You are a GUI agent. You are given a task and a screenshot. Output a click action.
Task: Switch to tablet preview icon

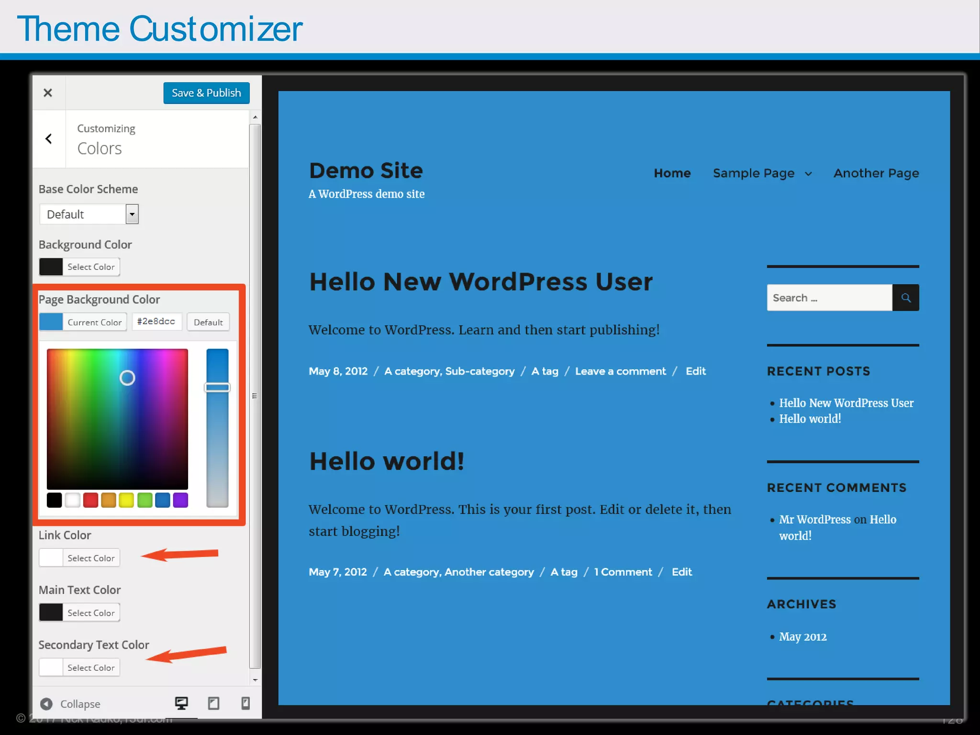[x=213, y=703]
